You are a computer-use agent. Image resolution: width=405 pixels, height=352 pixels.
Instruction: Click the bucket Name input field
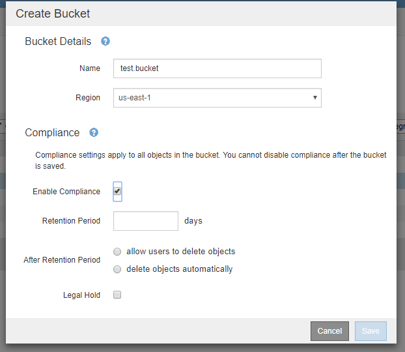coord(217,68)
